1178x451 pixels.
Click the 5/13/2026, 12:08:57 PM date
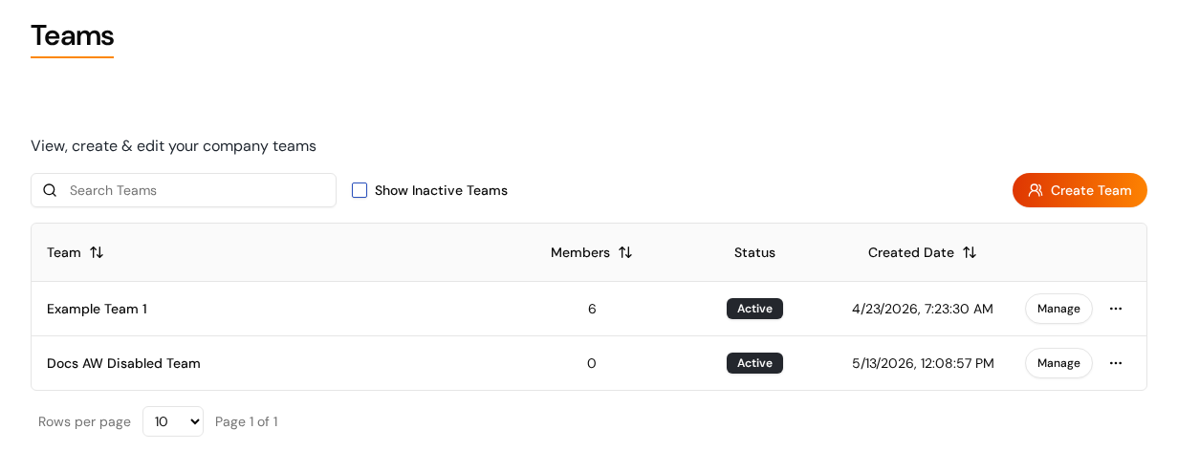923,363
